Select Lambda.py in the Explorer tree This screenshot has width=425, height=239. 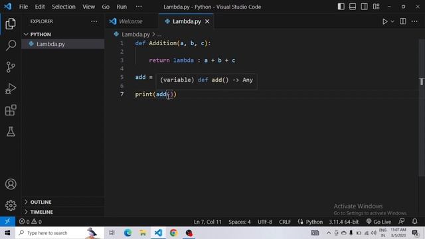coord(62,44)
